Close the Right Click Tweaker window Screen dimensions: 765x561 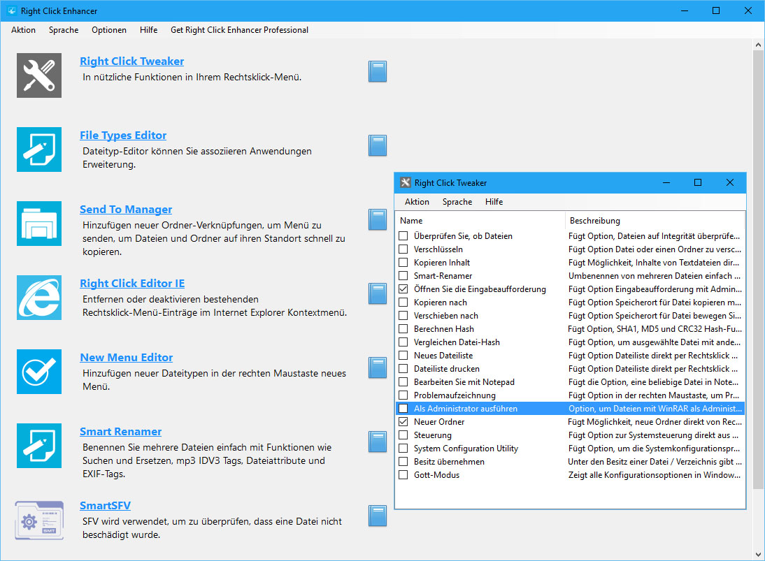tap(730, 183)
